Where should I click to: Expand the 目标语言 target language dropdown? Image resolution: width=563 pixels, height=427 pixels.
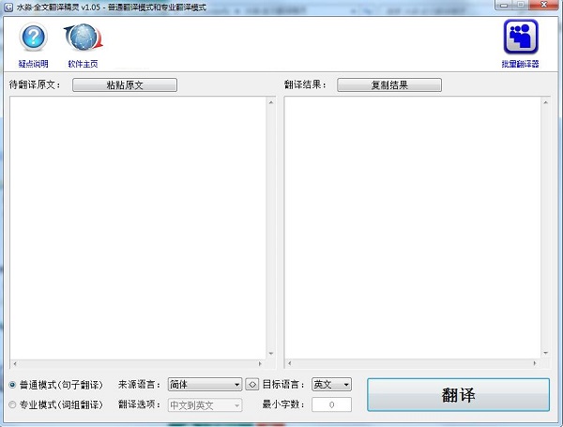331,384
